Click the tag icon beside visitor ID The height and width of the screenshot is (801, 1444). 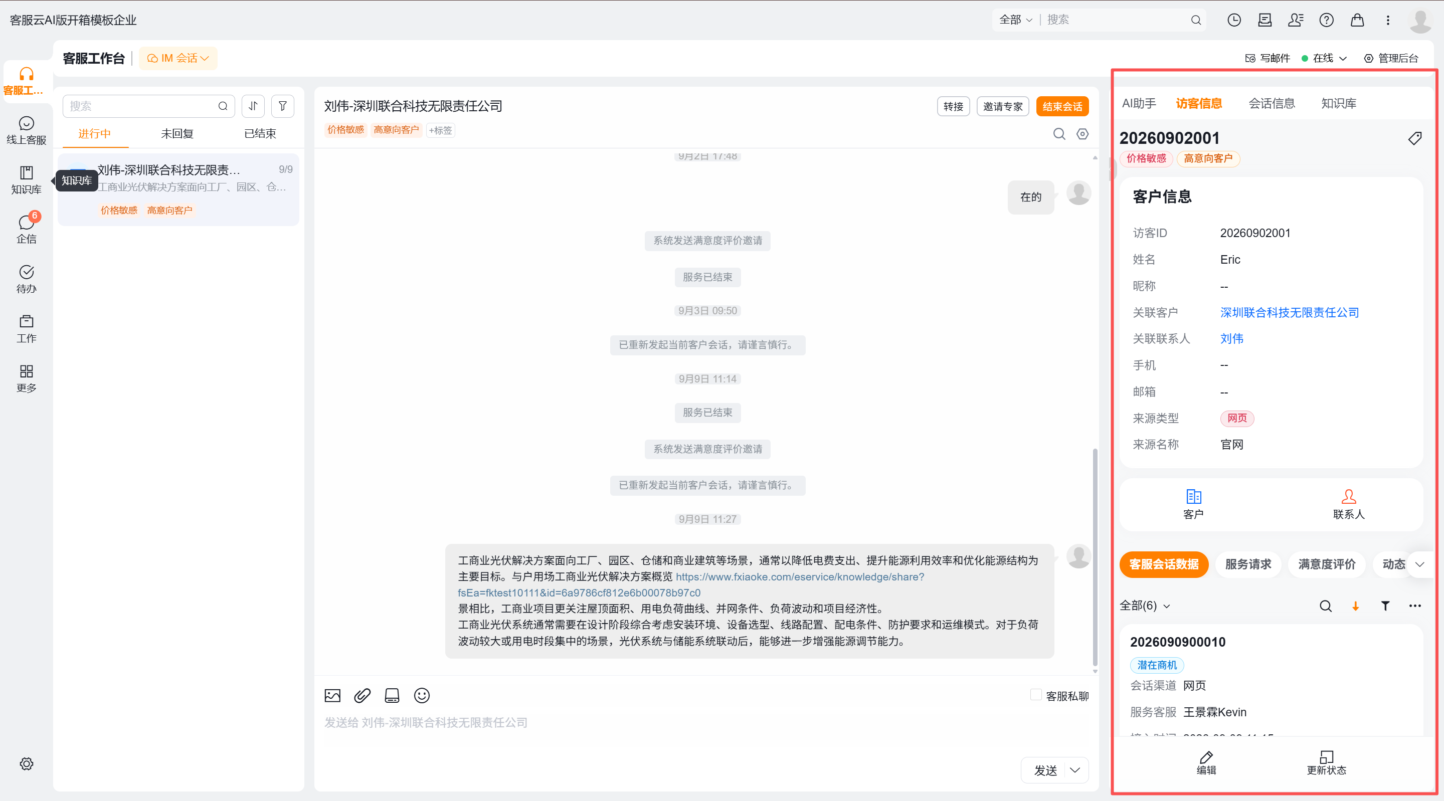[1415, 138]
